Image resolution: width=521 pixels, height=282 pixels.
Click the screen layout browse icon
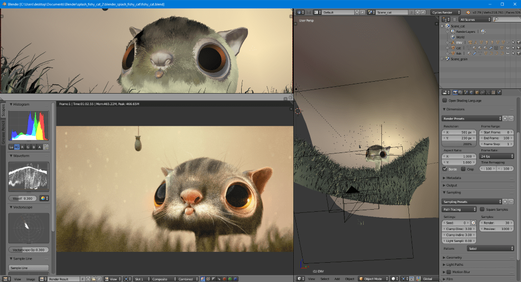pos(317,12)
